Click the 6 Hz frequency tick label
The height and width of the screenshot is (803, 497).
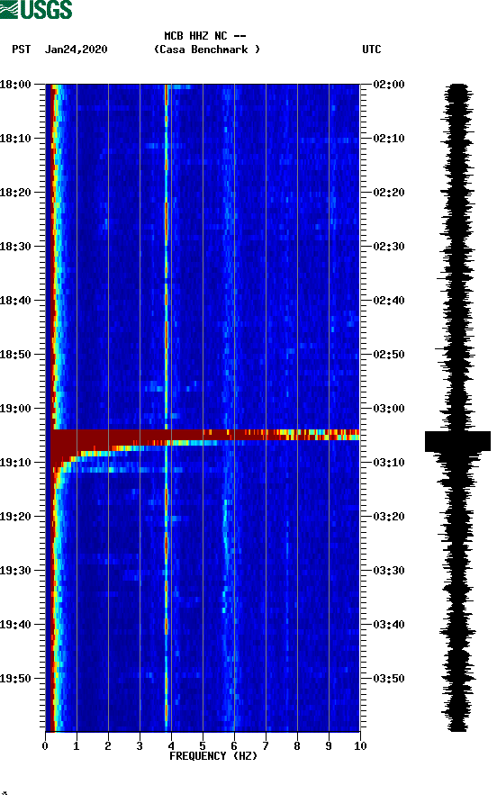[x=234, y=746]
